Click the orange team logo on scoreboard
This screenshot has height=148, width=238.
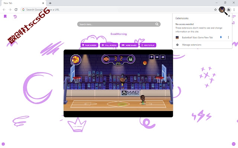coord(106,59)
